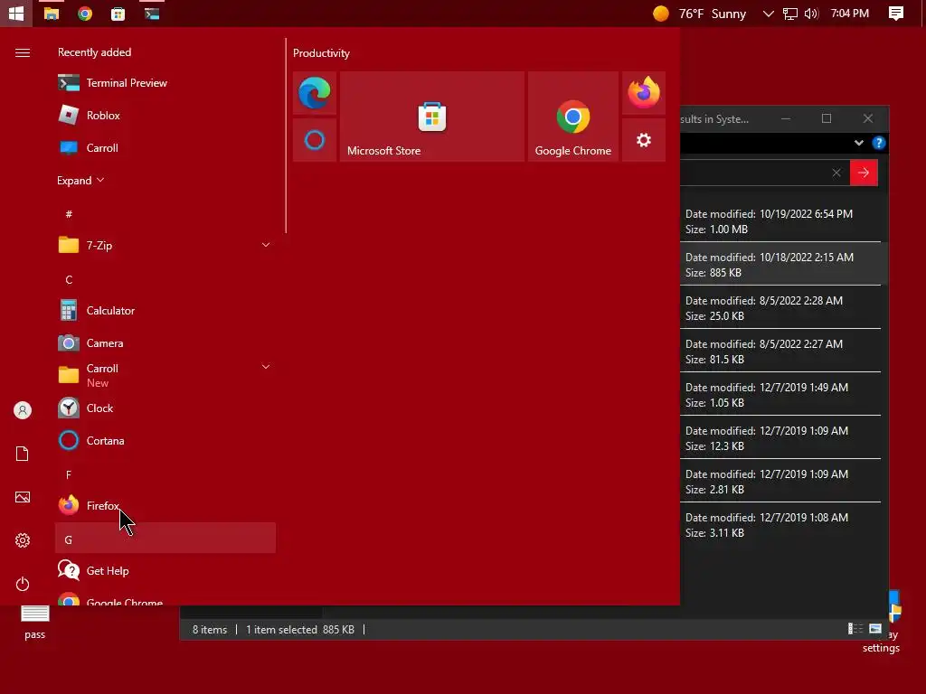Launch Calculator from the app list
This screenshot has height=694, width=926.
(x=165, y=311)
